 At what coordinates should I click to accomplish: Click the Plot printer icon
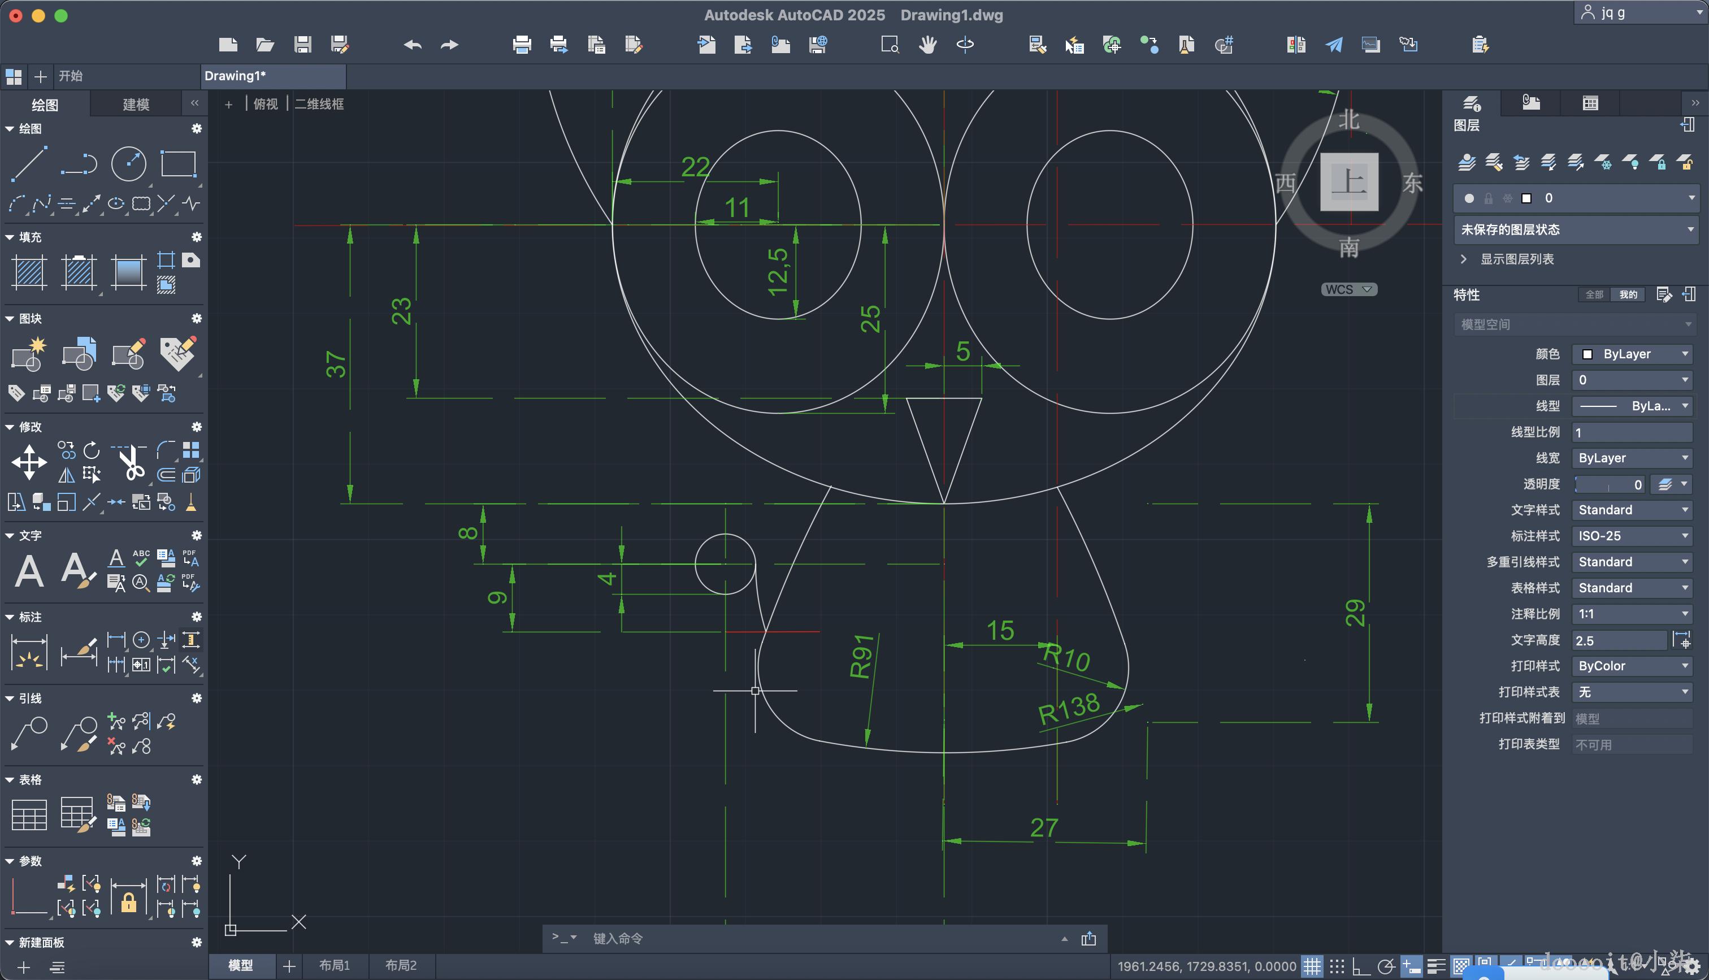(x=522, y=45)
